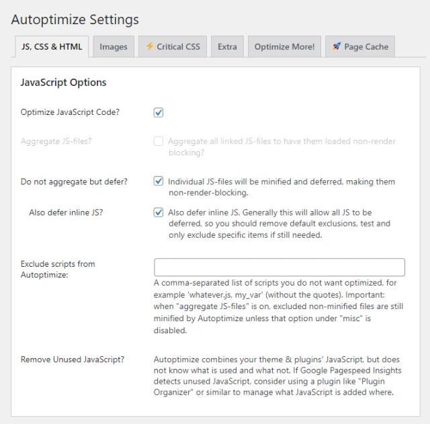This screenshot has width=430, height=424.
Task: Click the 'Aggregate all linked JS-files' description text
Action: tap(282, 146)
